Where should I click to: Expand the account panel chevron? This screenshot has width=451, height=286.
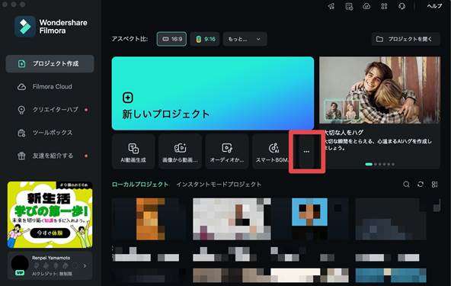pos(85,266)
